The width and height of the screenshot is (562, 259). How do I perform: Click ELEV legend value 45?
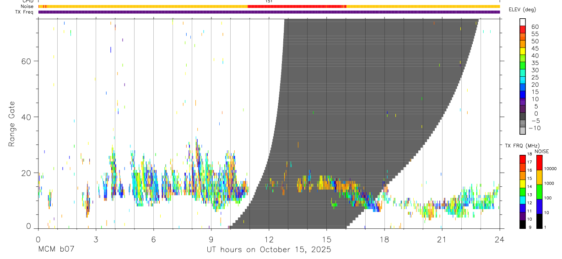[535, 48]
